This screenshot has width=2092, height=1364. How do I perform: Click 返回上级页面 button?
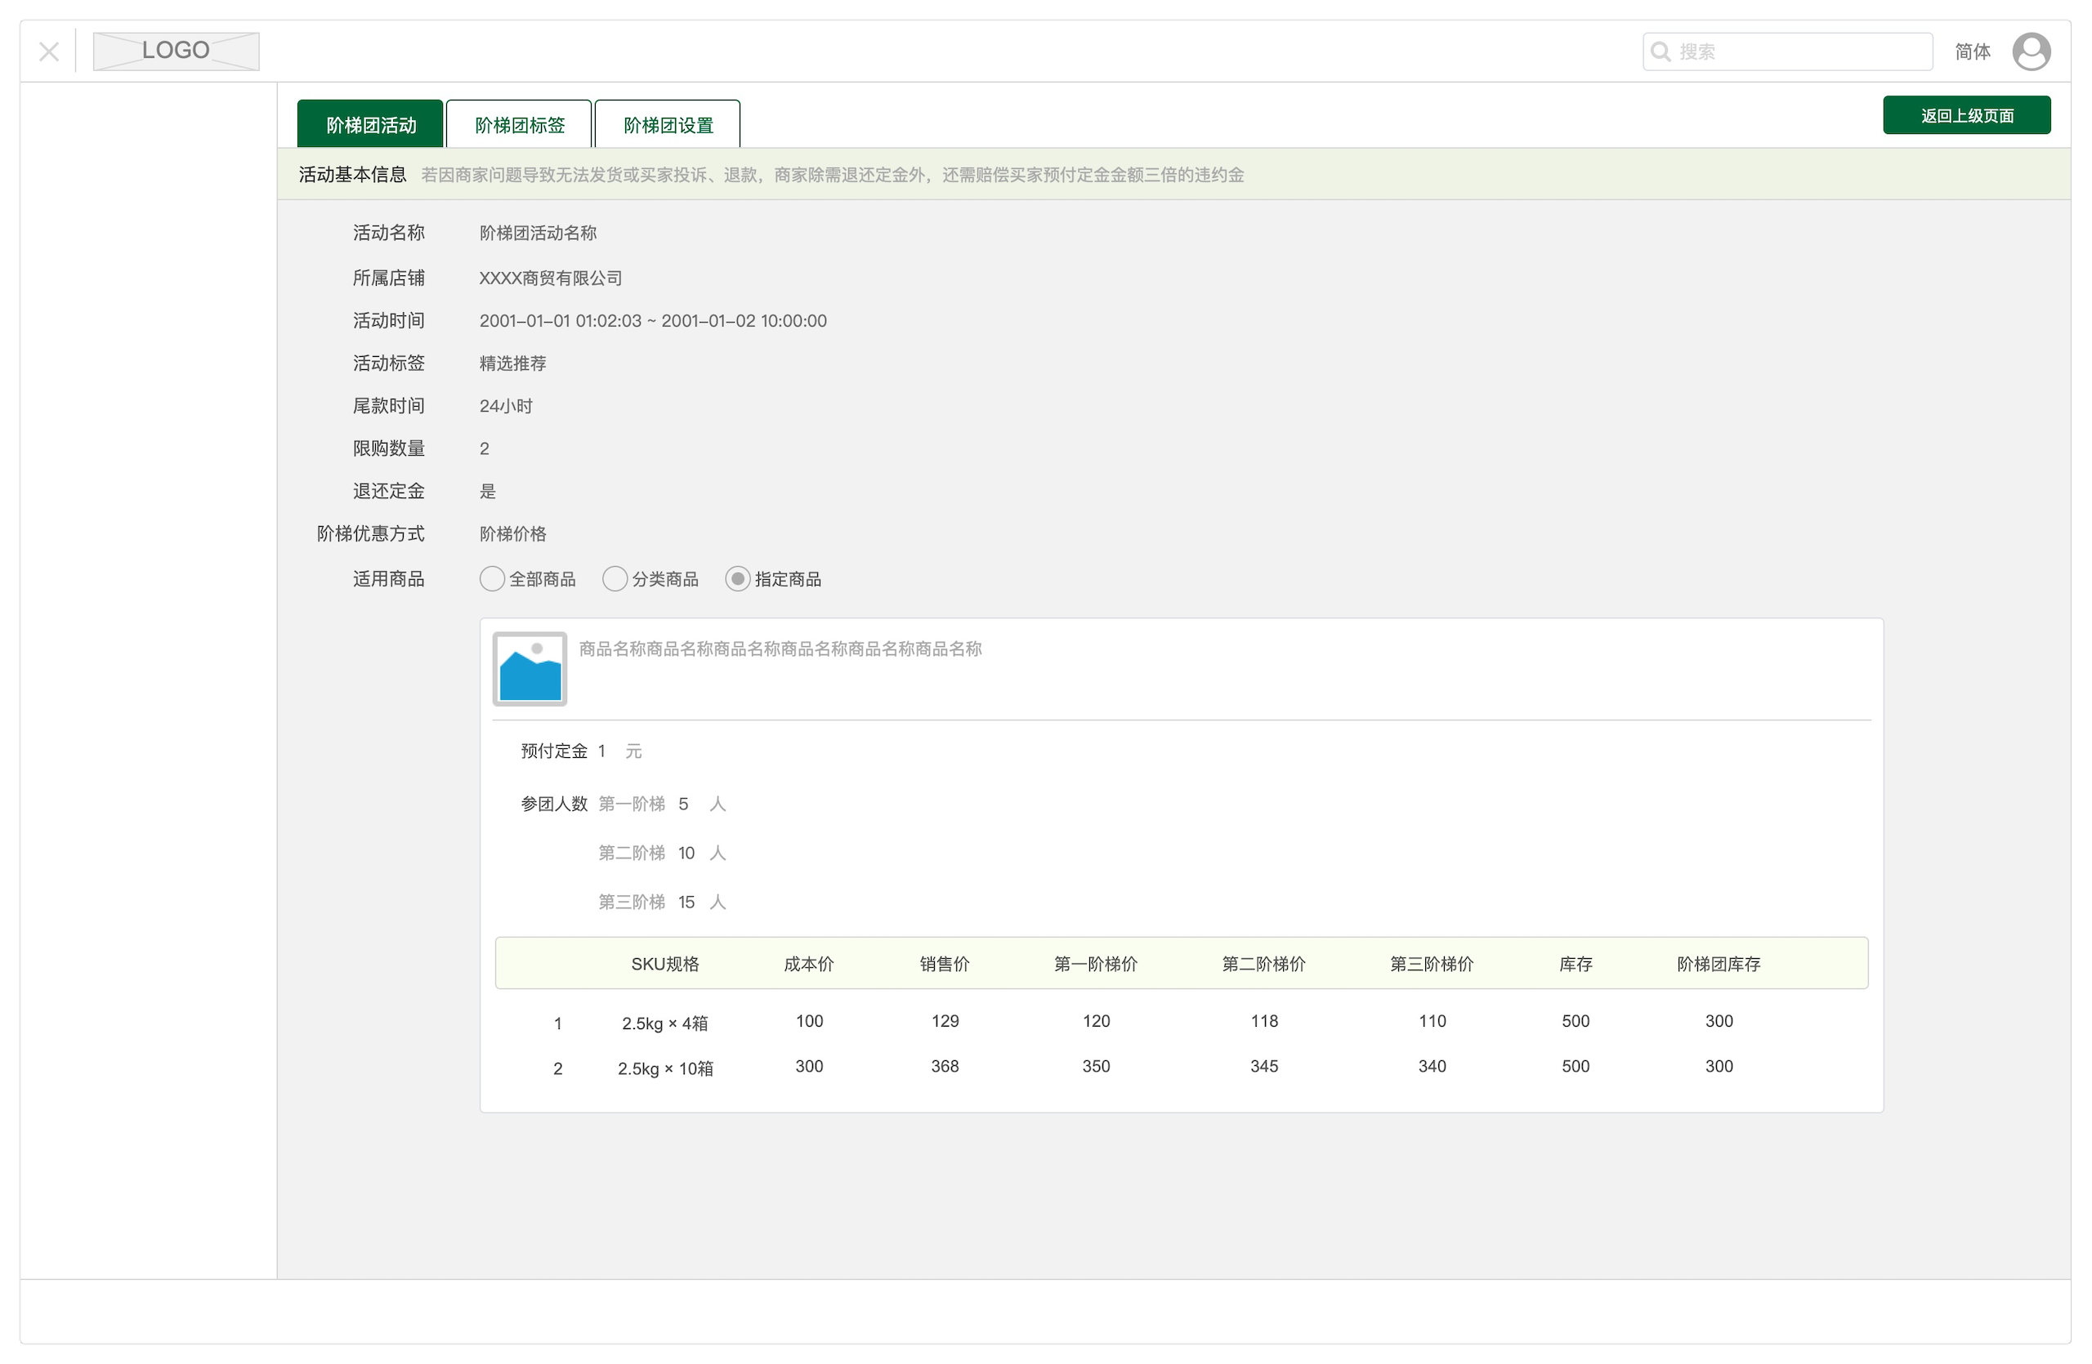coord(1966,115)
